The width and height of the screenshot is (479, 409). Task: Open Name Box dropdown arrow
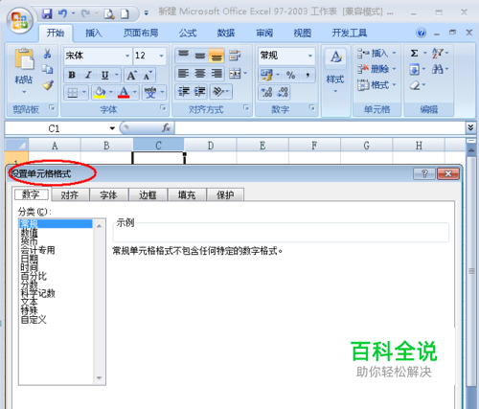(x=112, y=128)
